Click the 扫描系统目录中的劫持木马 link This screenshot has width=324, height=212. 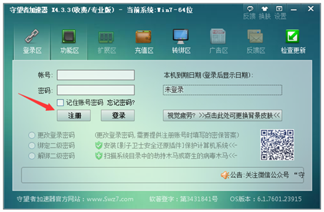click(170, 155)
